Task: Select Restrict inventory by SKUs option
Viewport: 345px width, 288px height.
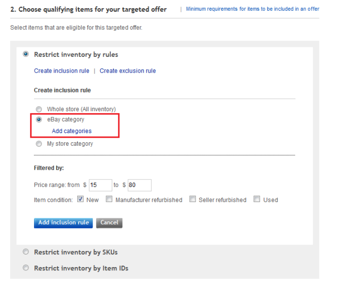Action: point(26,252)
